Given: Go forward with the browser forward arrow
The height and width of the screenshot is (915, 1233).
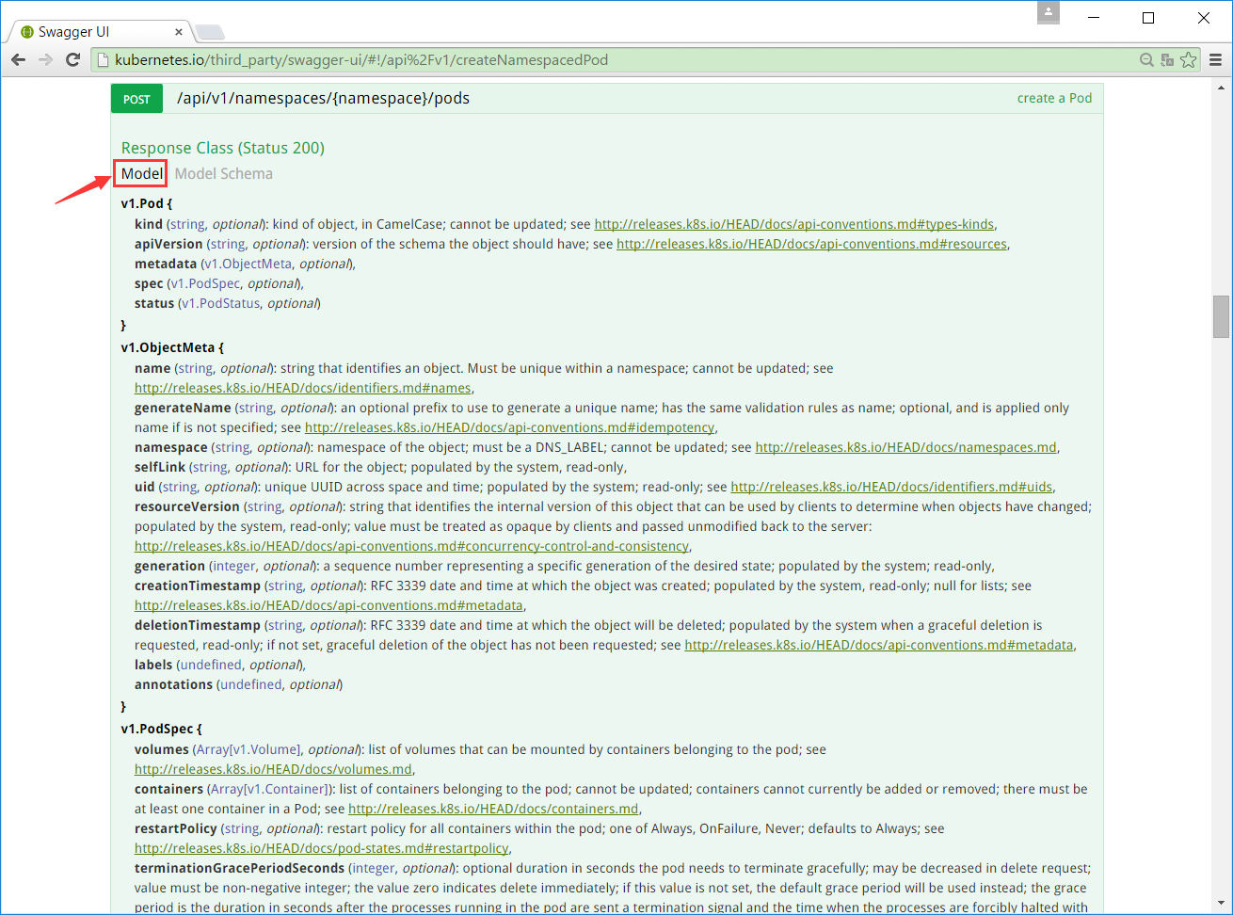Looking at the screenshot, I should coord(45,59).
